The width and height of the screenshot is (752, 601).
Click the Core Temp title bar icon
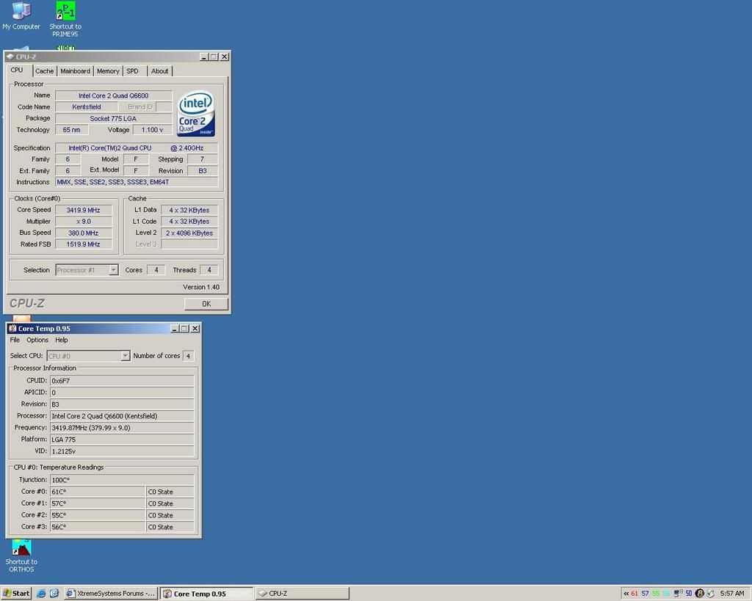(x=12, y=329)
